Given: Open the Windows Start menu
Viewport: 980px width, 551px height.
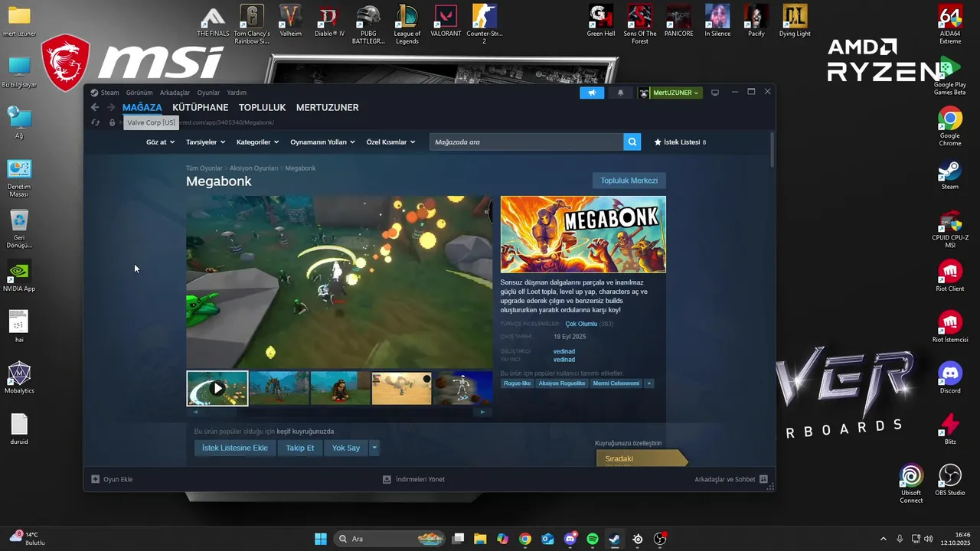Looking at the screenshot, I should 321,539.
